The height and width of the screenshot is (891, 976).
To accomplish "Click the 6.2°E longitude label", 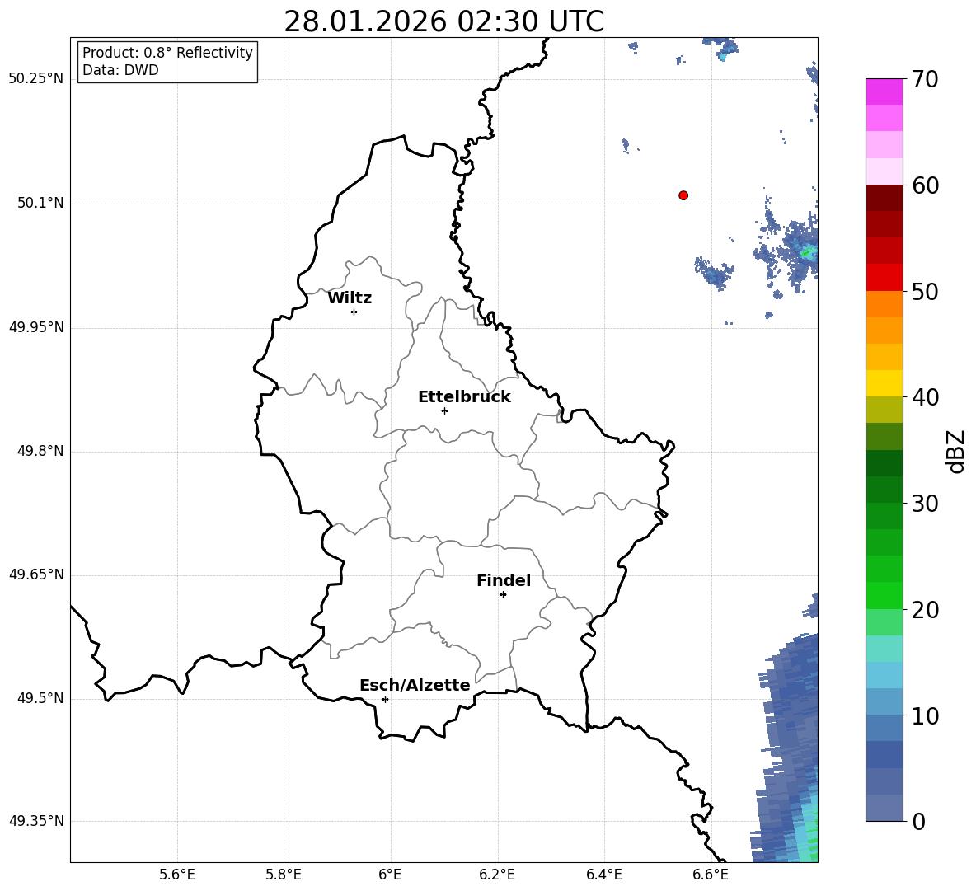I will (x=497, y=875).
